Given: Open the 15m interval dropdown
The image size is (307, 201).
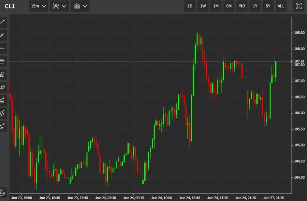Looking at the screenshot, I should 38,6.
